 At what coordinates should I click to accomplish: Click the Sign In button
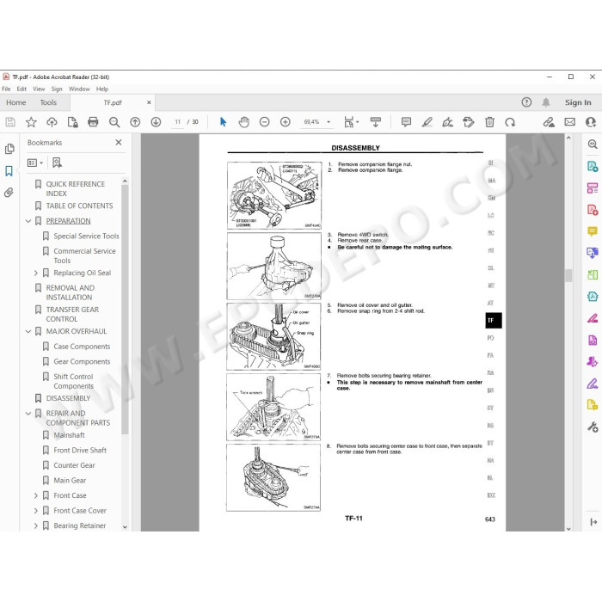(x=578, y=102)
